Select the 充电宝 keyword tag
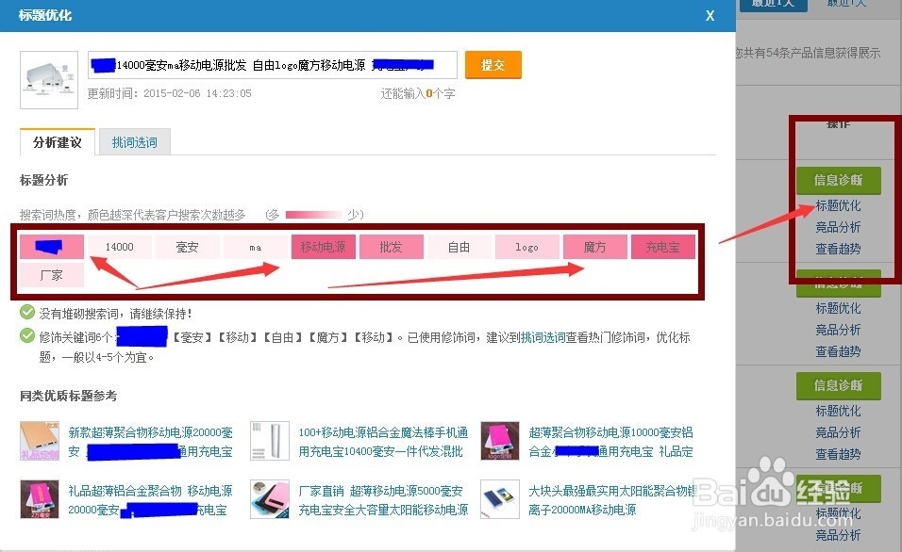The image size is (902, 552). [x=662, y=246]
